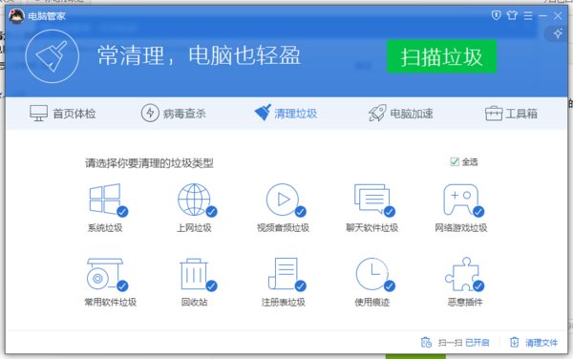Click the 网络游戏垃圾 gamepad icon
This screenshot has width=573, height=359.
point(461,200)
